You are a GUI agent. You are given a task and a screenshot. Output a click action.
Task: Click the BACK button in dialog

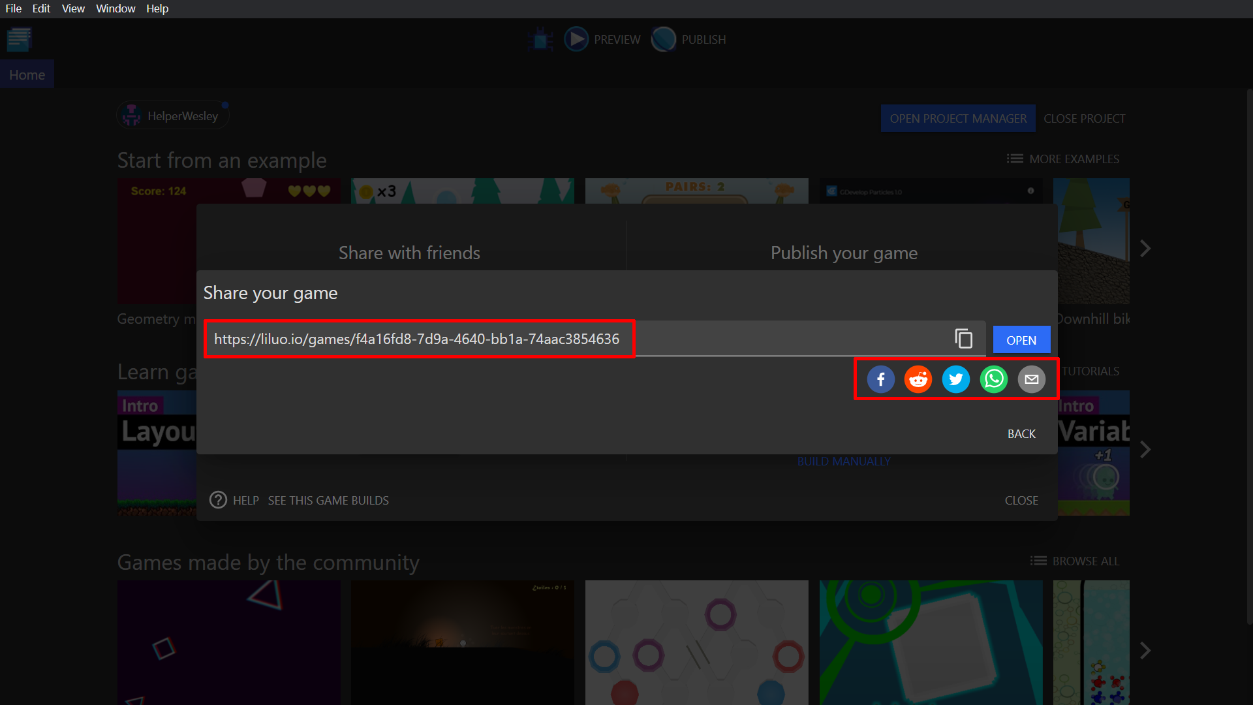coord(1021,433)
